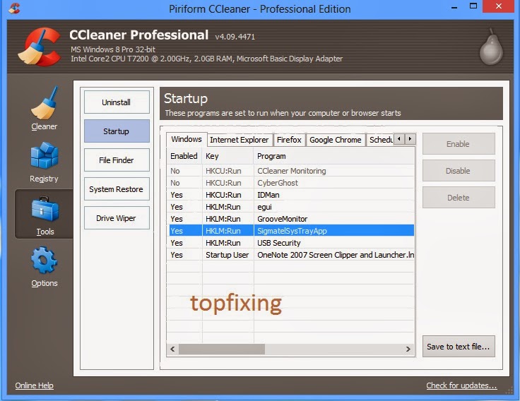Switch to the Firefox tab
The image size is (520, 401).
click(x=289, y=140)
